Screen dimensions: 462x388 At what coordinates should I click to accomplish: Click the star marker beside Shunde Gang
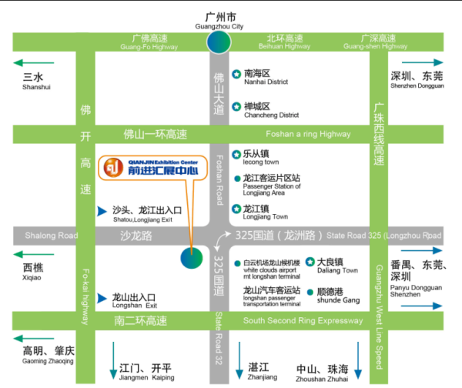pyautogui.click(x=310, y=293)
